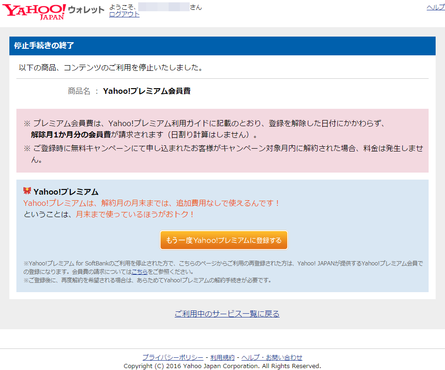The height and width of the screenshot is (370, 445).
Task: Click the orange 追加費用なしで使えるんです line
Action: tap(152, 203)
